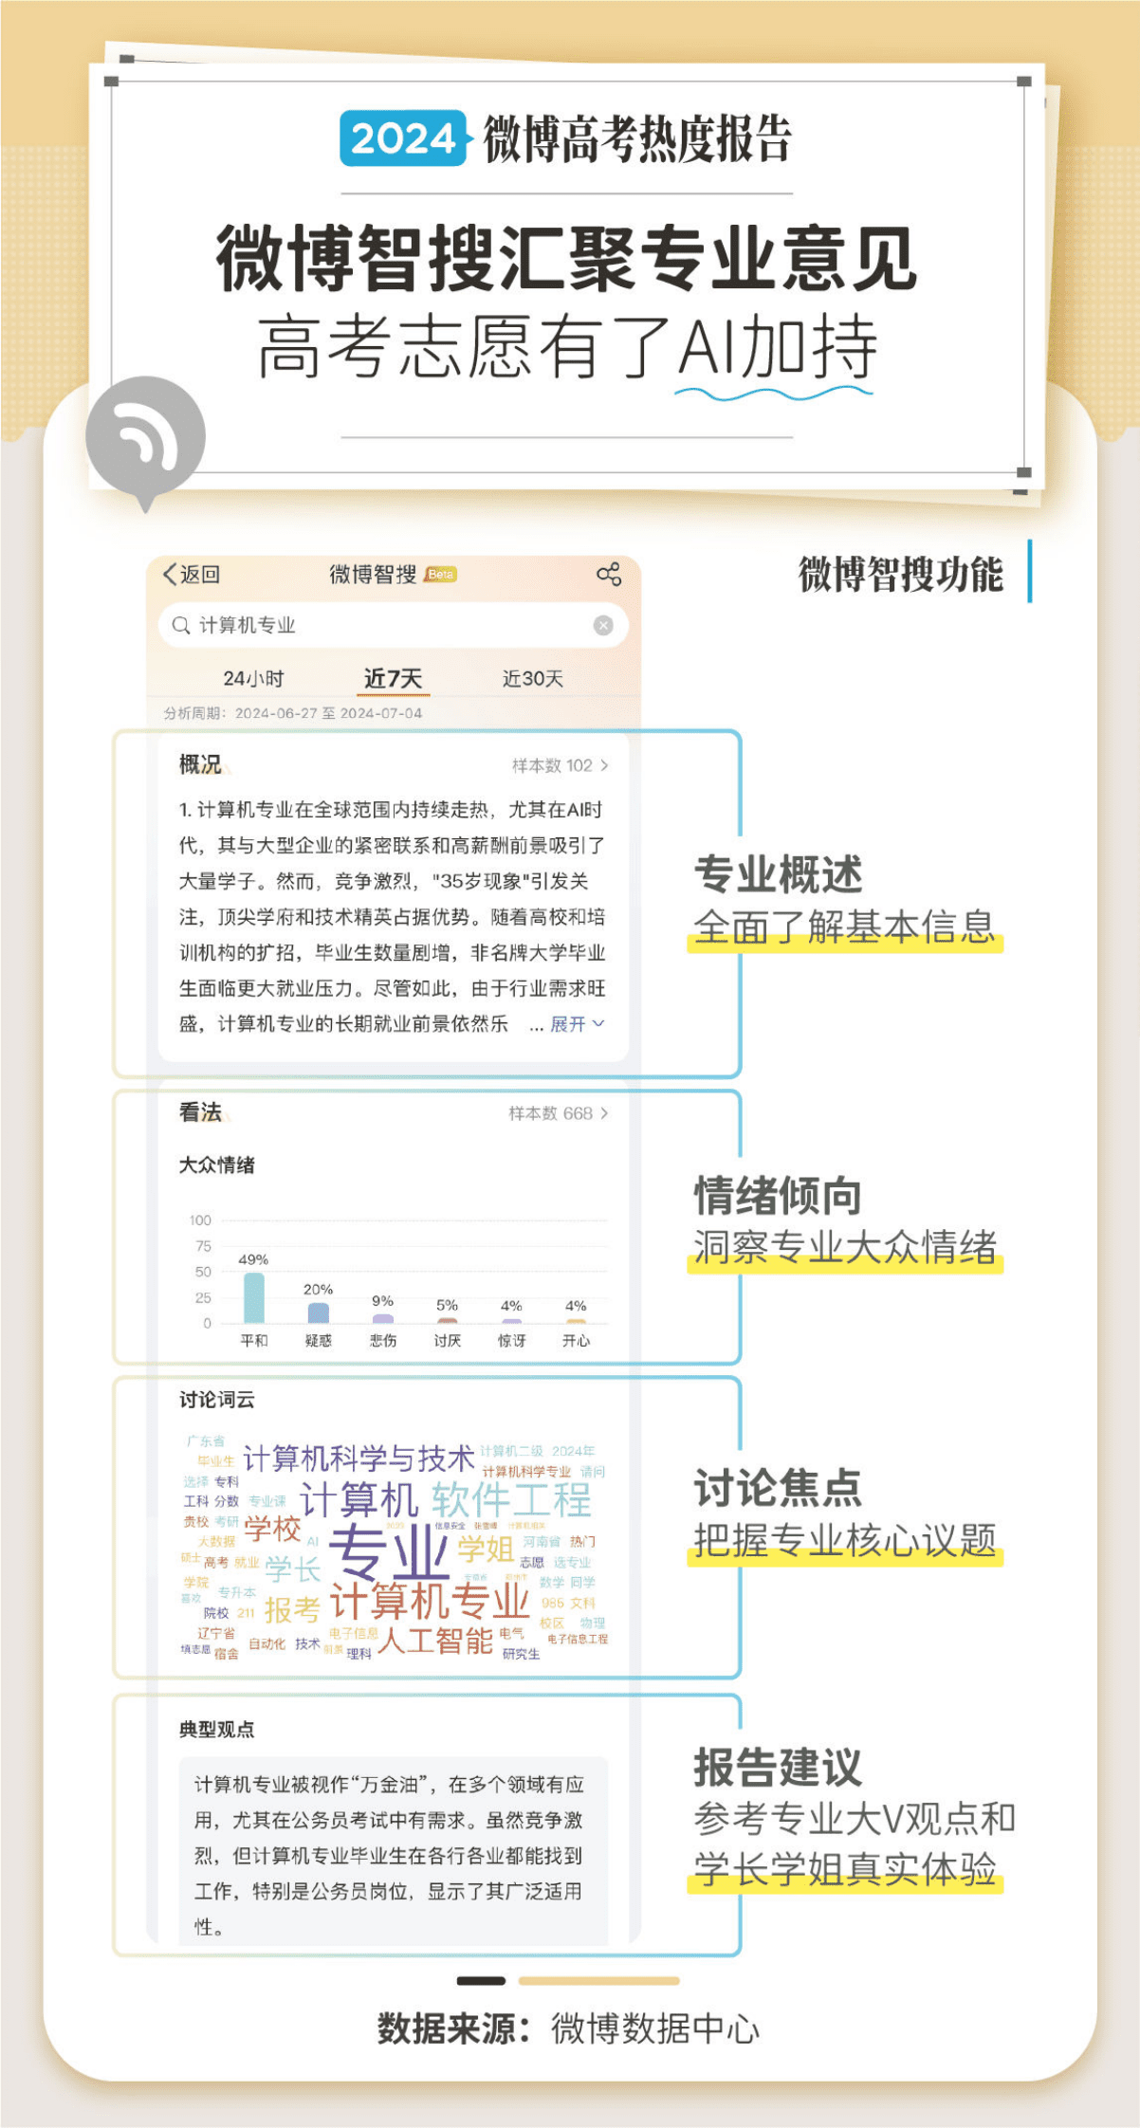Click the 讨论焦点 label
Viewport: 1140px width, 2128px height.
coord(778,1488)
